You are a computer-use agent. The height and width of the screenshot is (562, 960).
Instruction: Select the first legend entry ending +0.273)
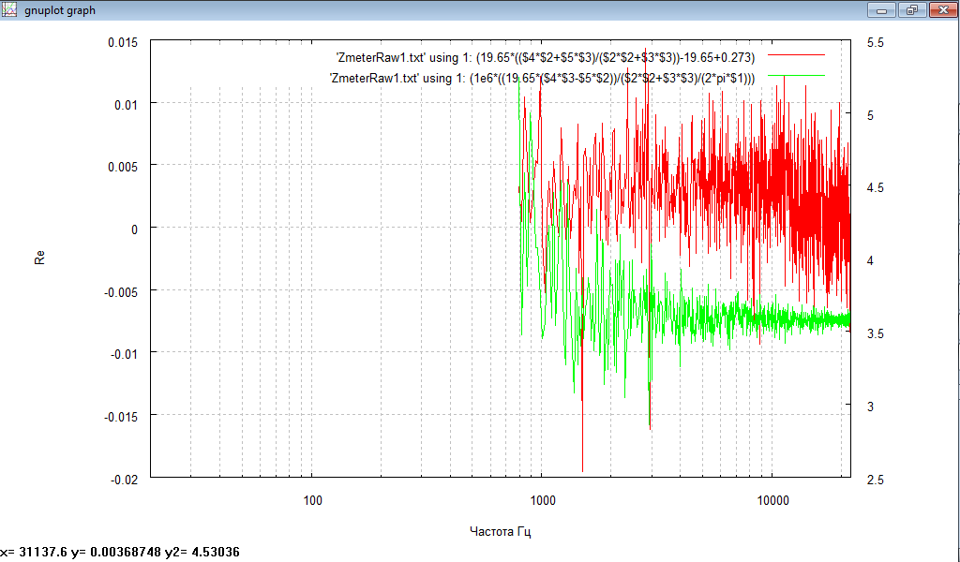tap(546, 57)
